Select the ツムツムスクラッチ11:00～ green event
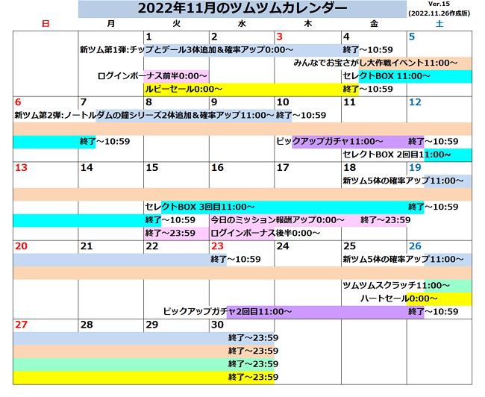The image size is (485, 397). coord(395,285)
